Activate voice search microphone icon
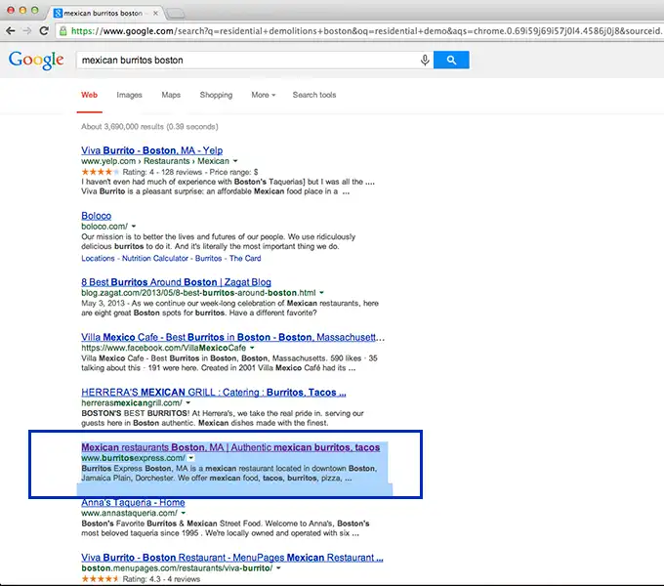Viewport: 664px width, 586px height. [425, 60]
